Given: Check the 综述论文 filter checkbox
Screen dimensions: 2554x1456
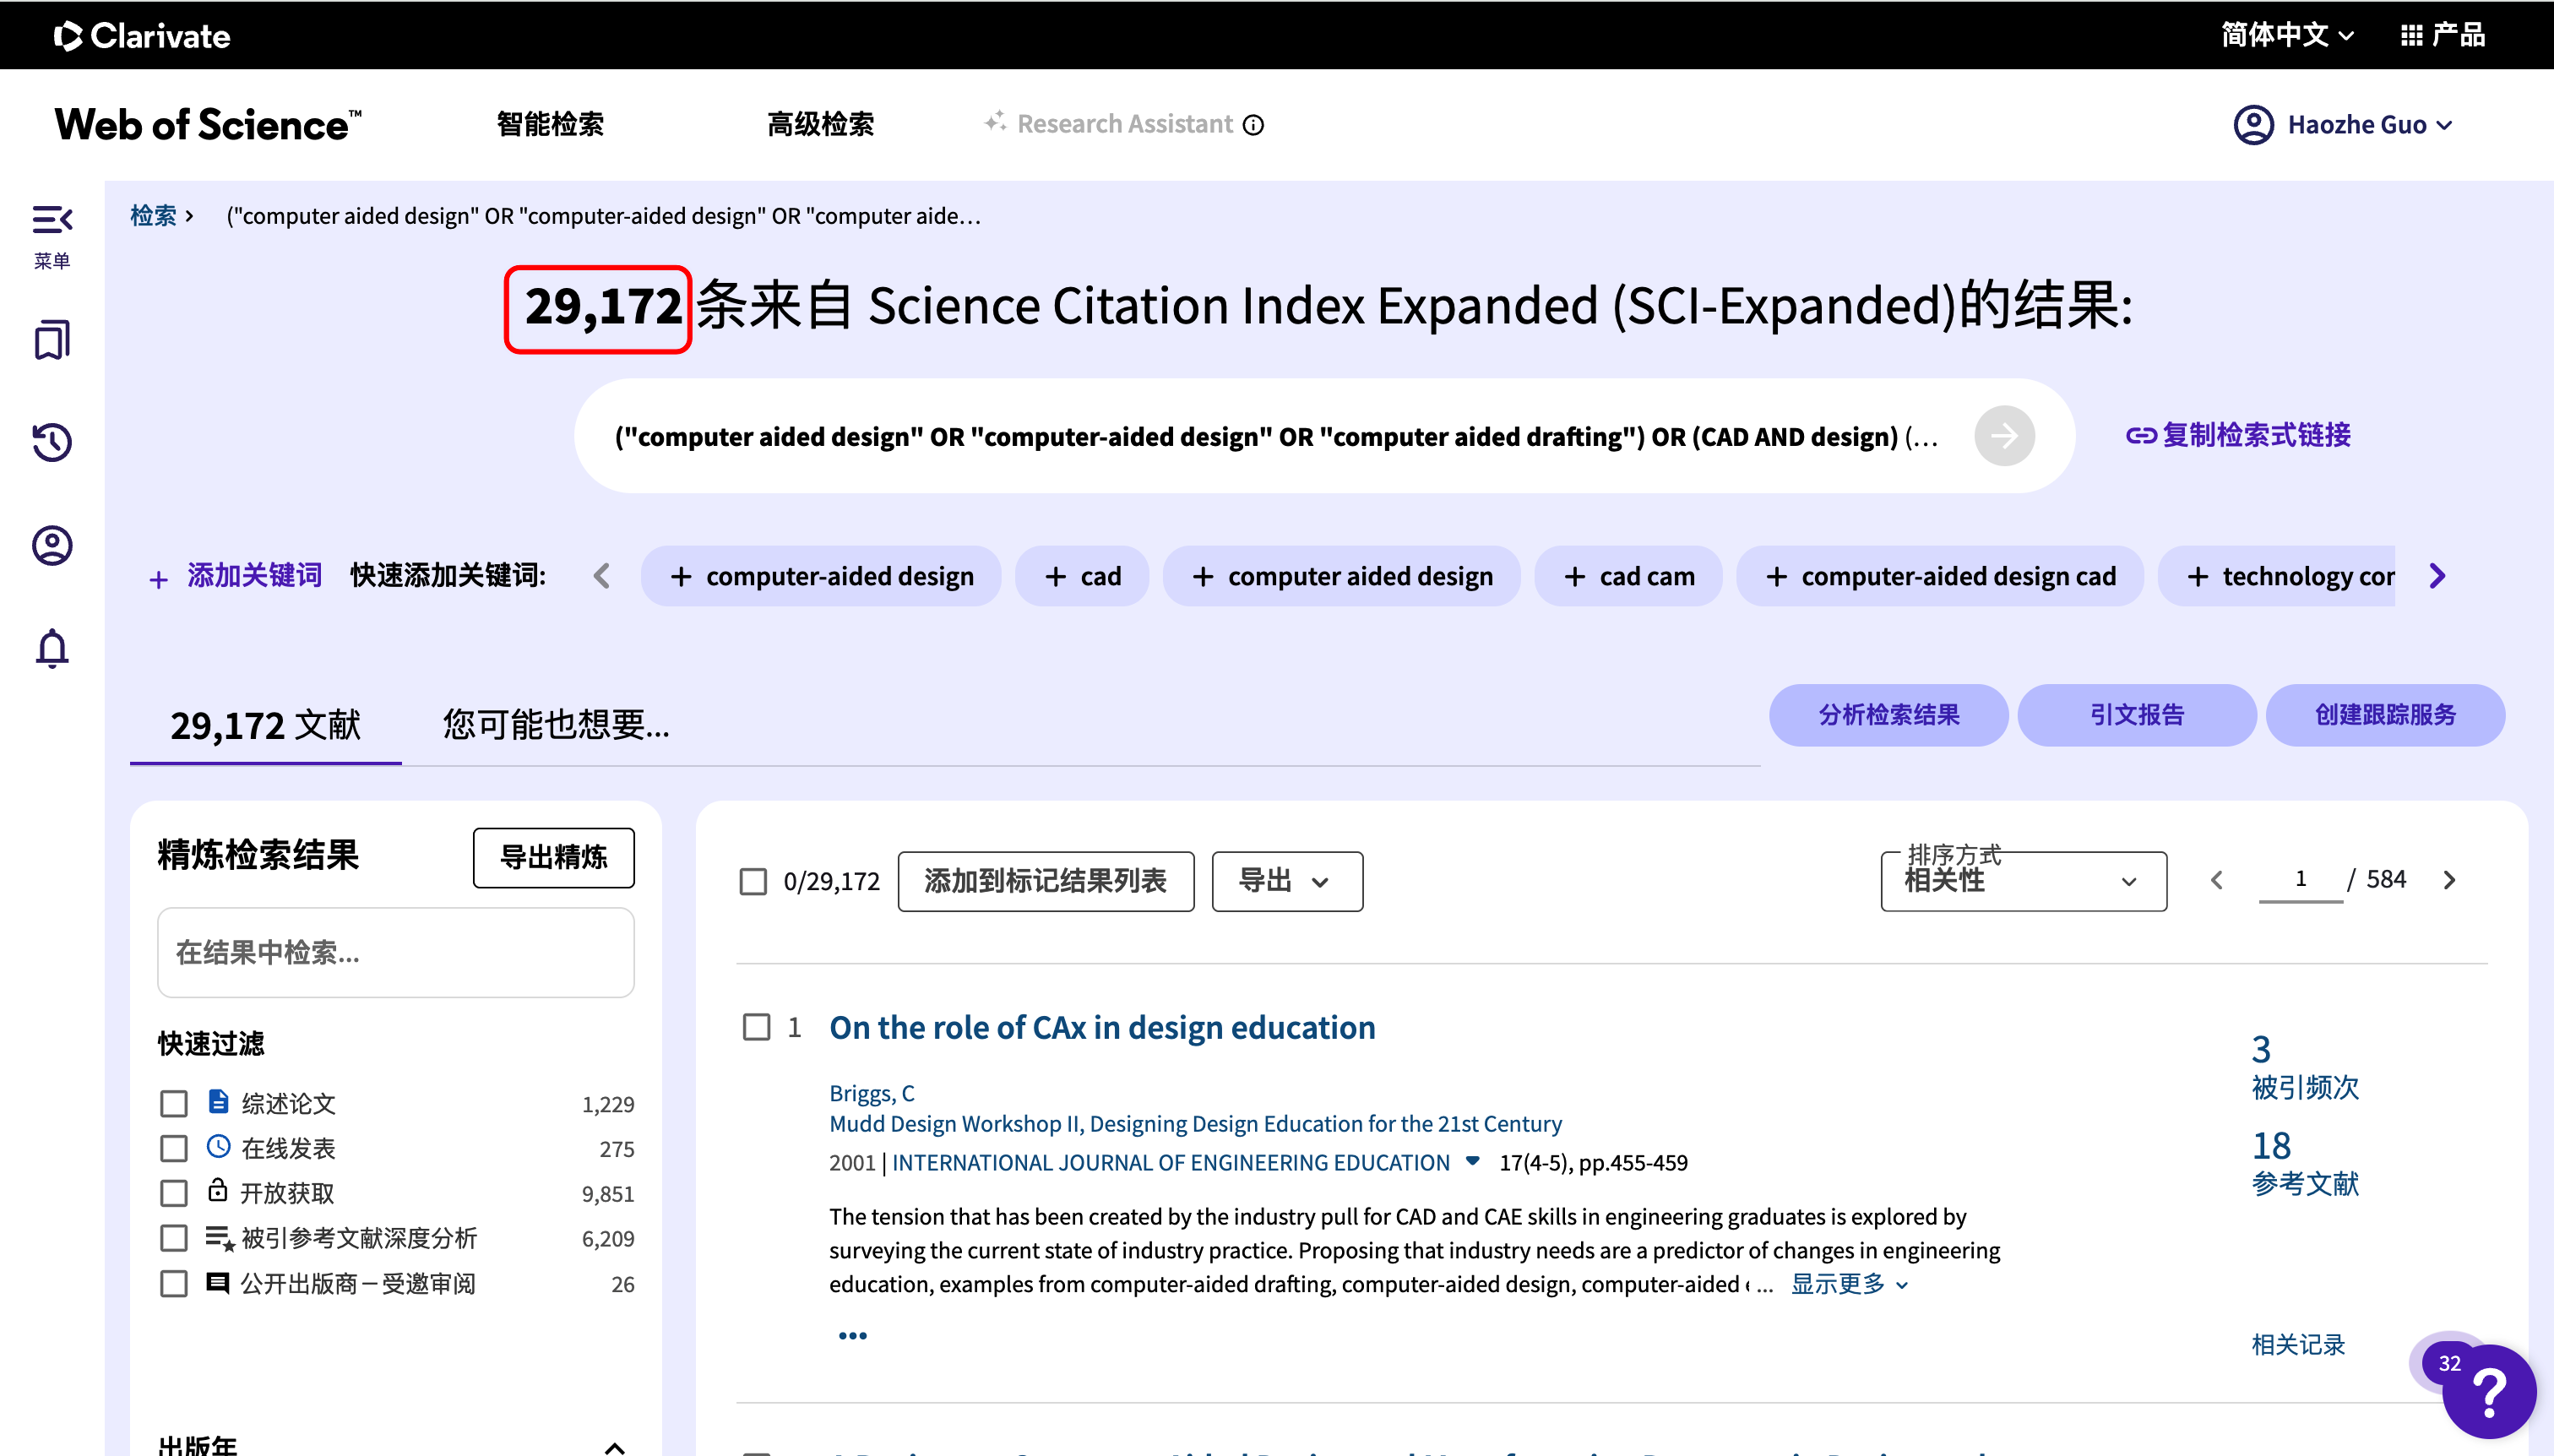Looking at the screenshot, I should click(174, 1103).
